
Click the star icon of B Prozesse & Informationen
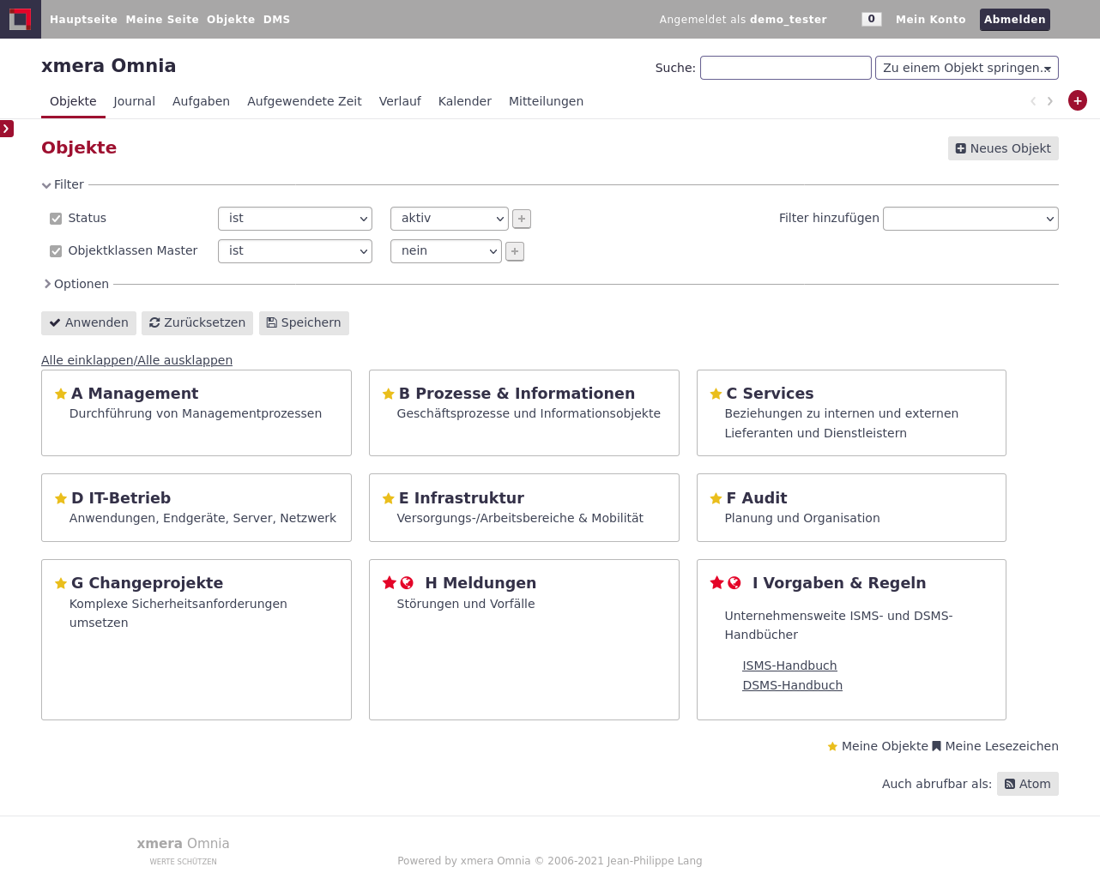[389, 394]
